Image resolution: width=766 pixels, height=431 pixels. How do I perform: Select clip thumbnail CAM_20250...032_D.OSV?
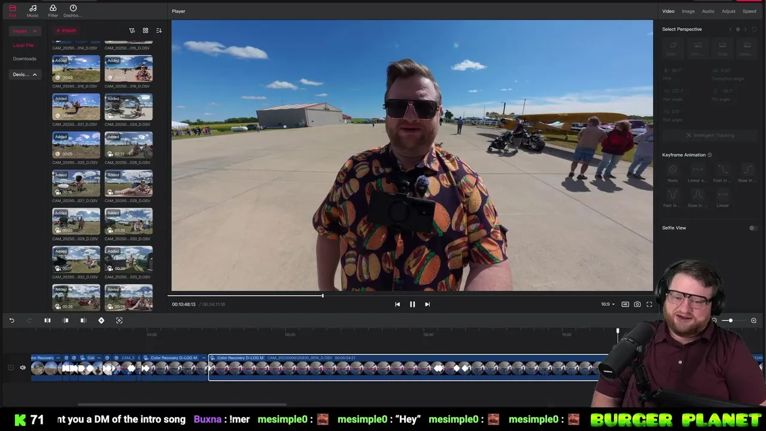click(76, 260)
